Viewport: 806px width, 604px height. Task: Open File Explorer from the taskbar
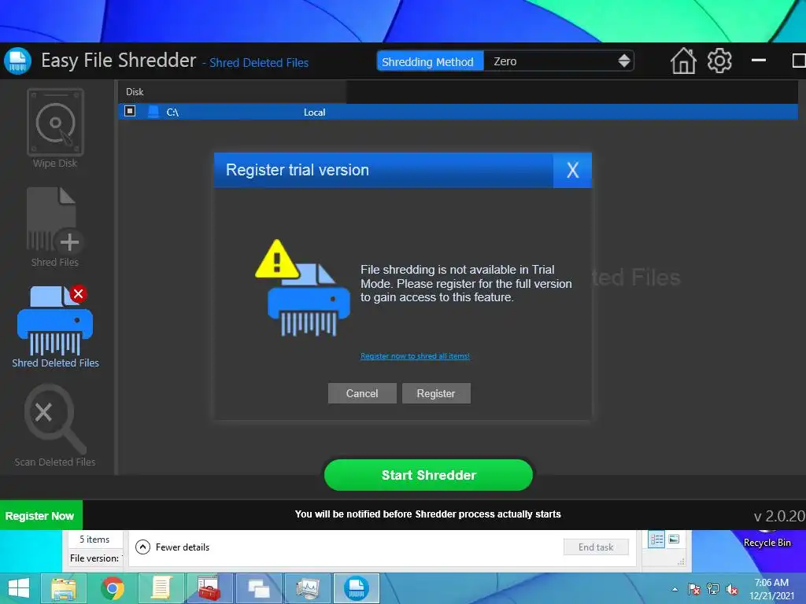coord(64,588)
